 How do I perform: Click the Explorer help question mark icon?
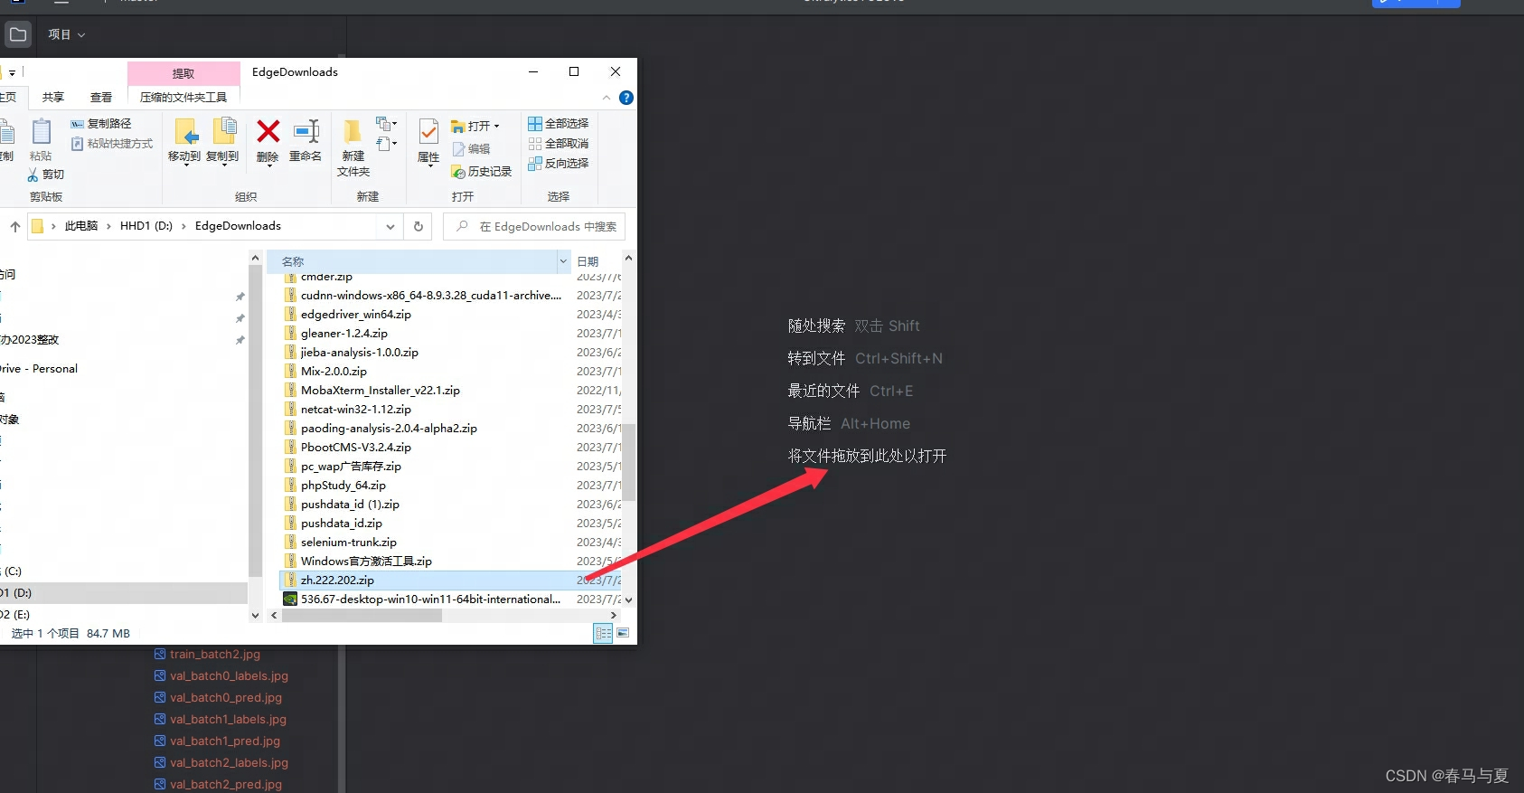pos(626,98)
